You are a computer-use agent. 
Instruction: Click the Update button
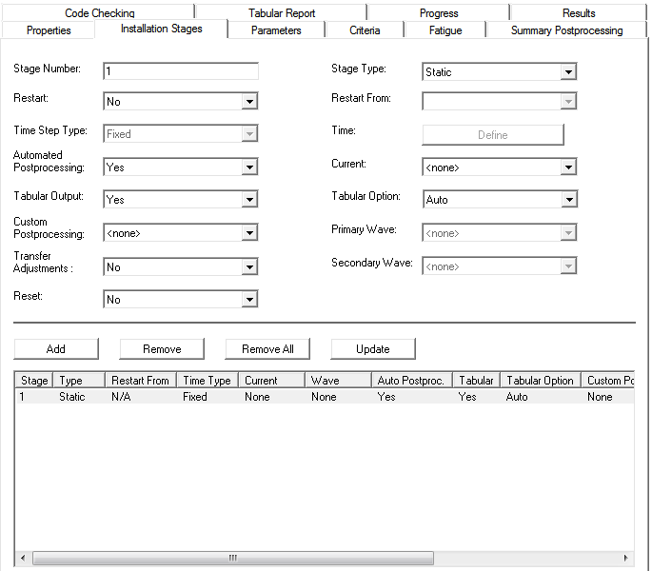[372, 349]
